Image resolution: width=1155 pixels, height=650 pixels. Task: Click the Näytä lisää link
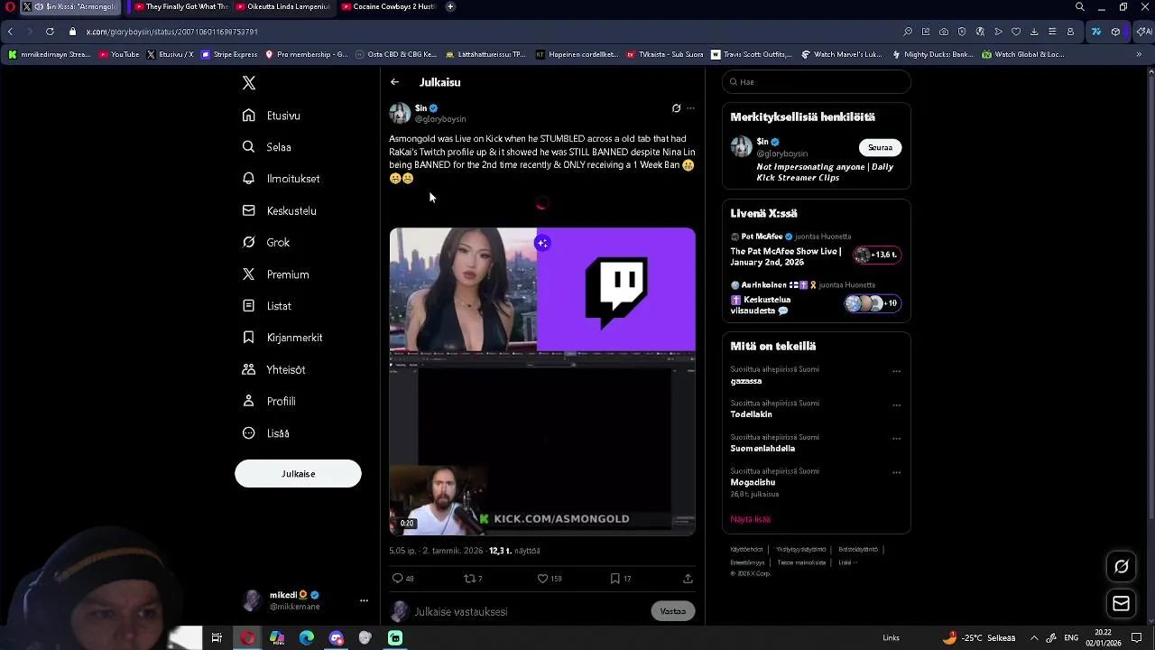point(751,519)
